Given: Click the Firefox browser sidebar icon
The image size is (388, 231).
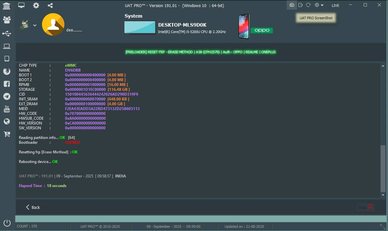Looking at the screenshot, I should coord(7,71).
